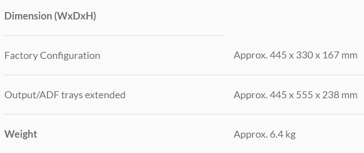Click Approx. in the Output/ADF trays row
The height and width of the screenshot is (153, 364).
click(x=251, y=95)
